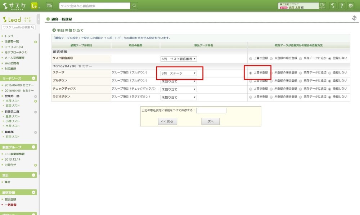Collapse the リードソース sidebar section

click(x=34, y=78)
